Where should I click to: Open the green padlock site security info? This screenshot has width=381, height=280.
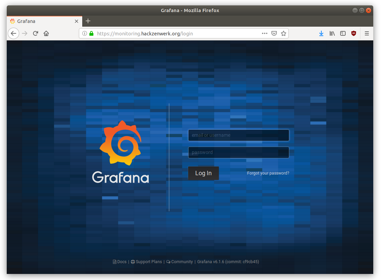click(91, 33)
